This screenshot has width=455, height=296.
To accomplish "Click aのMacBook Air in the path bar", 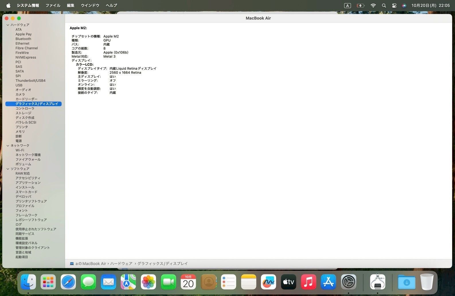I will (x=90, y=264).
